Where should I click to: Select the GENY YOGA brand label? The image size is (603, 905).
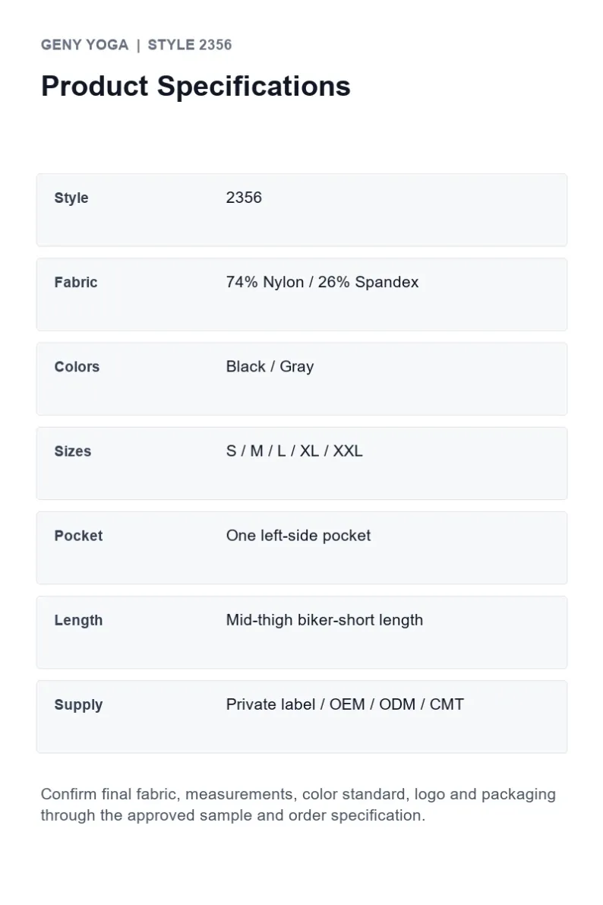[x=85, y=45]
